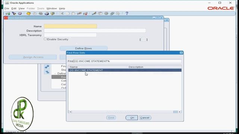The height and width of the screenshot is (134, 239).
Task: Open the Help menu
Action: click(x=62, y=9)
